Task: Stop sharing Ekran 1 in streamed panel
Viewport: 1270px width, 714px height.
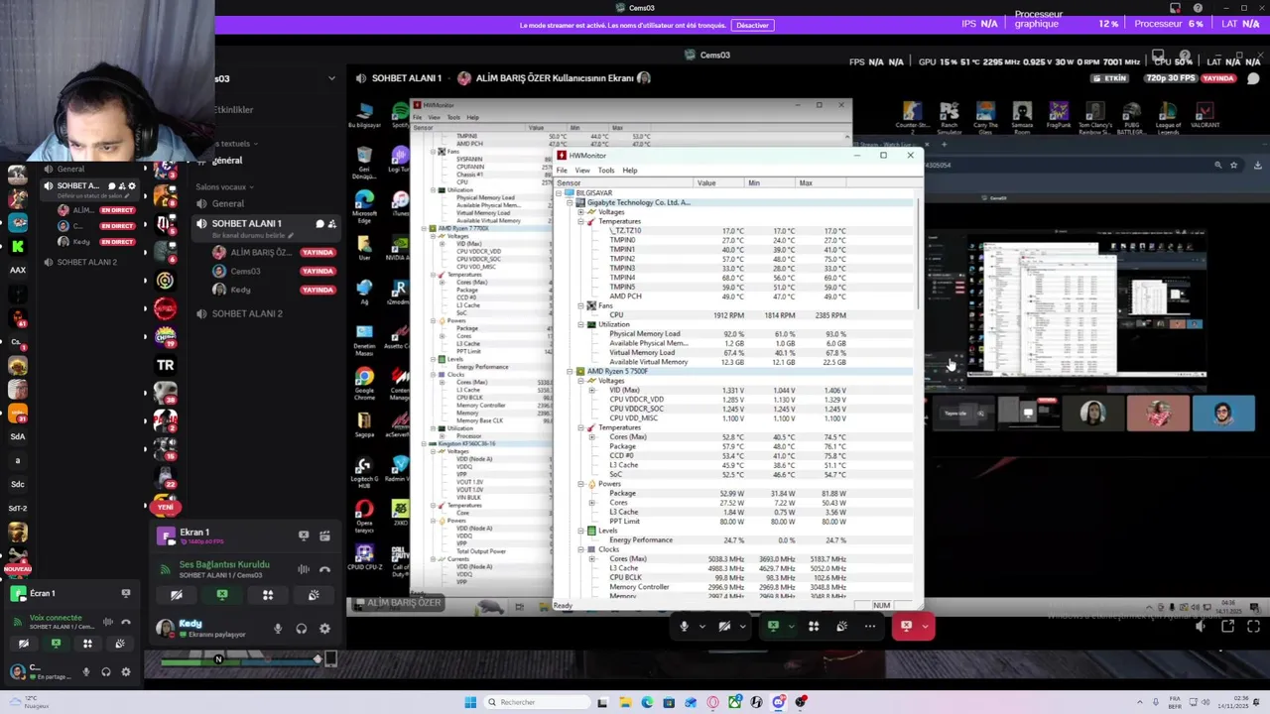Action: point(304,535)
